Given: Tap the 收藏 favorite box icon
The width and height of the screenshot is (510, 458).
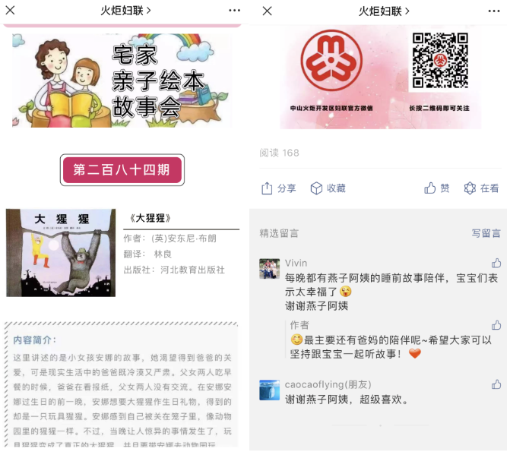Looking at the screenshot, I should point(316,188).
